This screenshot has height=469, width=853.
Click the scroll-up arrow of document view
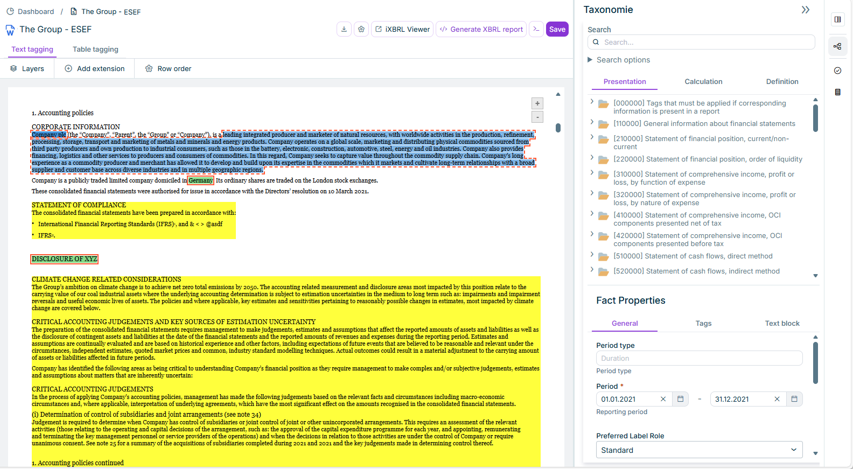pos(558,94)
